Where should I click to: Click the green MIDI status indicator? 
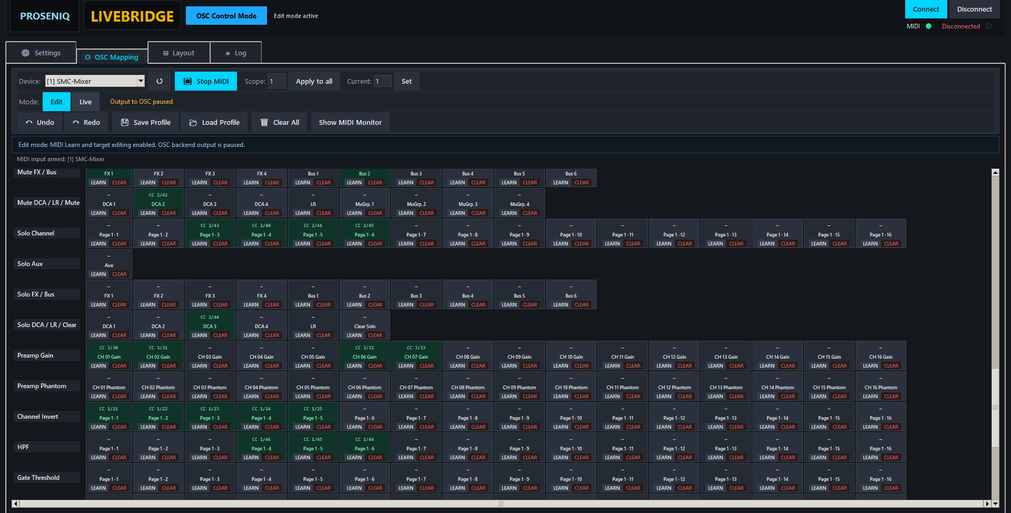click(x=928, y=26)
